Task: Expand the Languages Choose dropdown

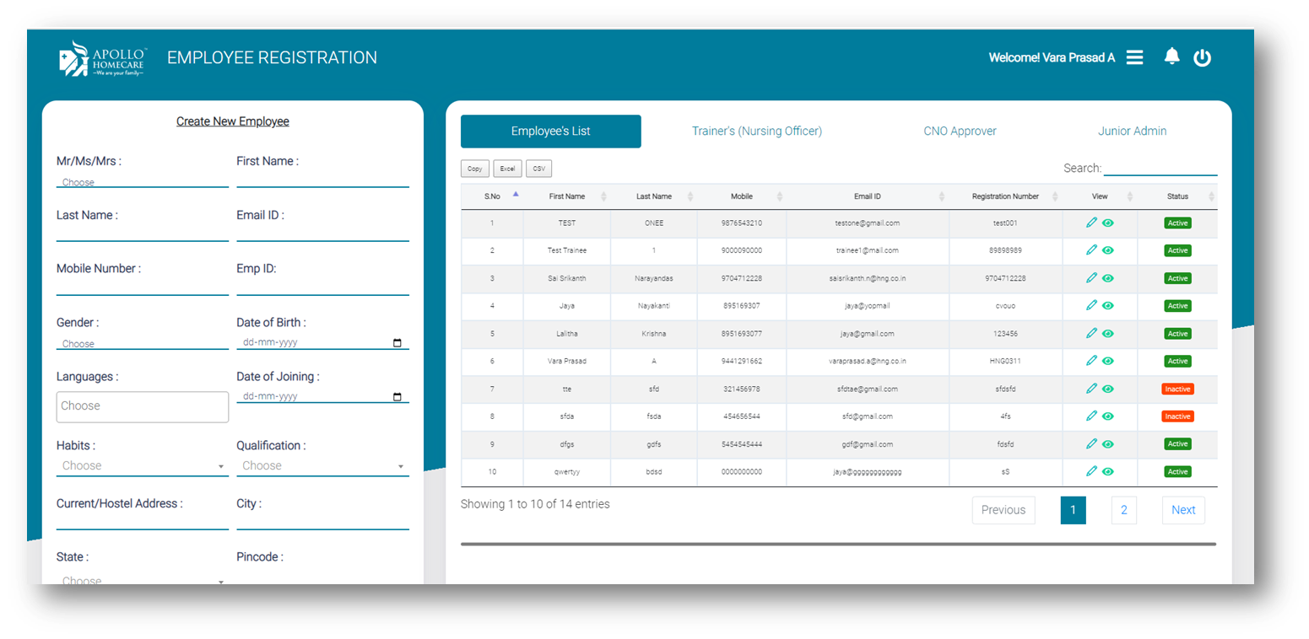Action: 142,406
